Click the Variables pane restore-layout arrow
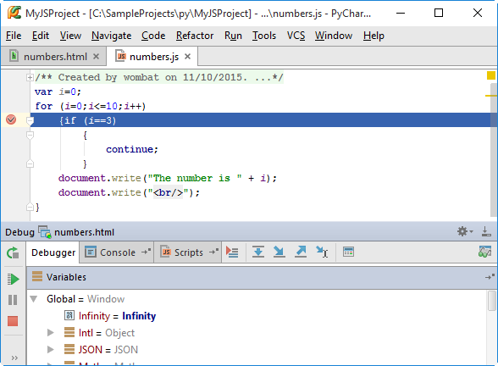 pos(490,277)
